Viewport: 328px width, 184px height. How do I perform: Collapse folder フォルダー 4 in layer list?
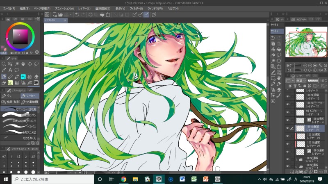tap(296, 167)
